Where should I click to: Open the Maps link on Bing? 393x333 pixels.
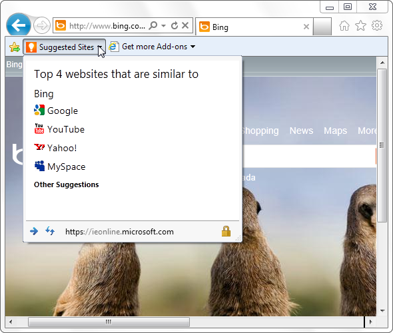click(x=335, y=131)
